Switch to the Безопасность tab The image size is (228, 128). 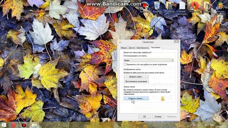click(143, 48)
